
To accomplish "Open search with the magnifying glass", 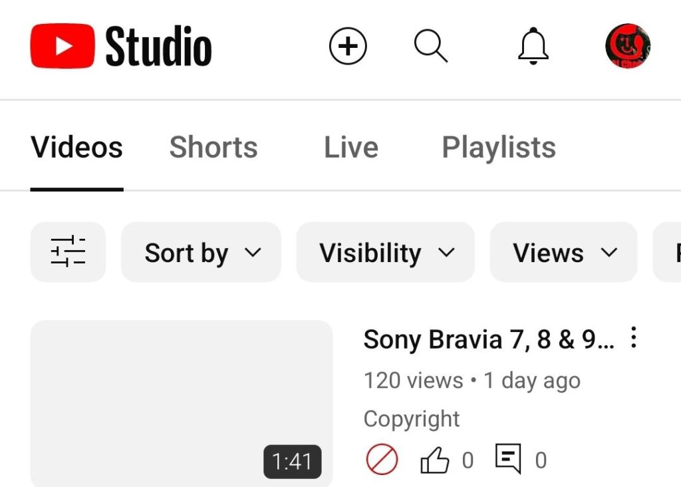I will click(x=431, y=46).
